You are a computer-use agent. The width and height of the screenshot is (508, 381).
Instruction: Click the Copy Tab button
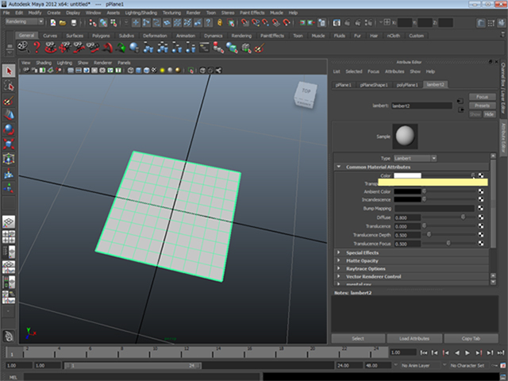[471, 339]
